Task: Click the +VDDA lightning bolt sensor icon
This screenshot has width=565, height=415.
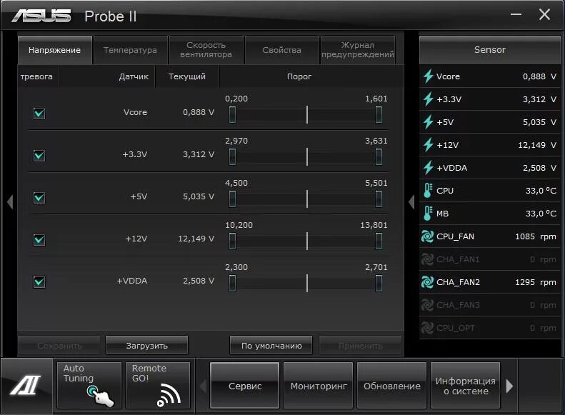Action: [x=428, y=168]
